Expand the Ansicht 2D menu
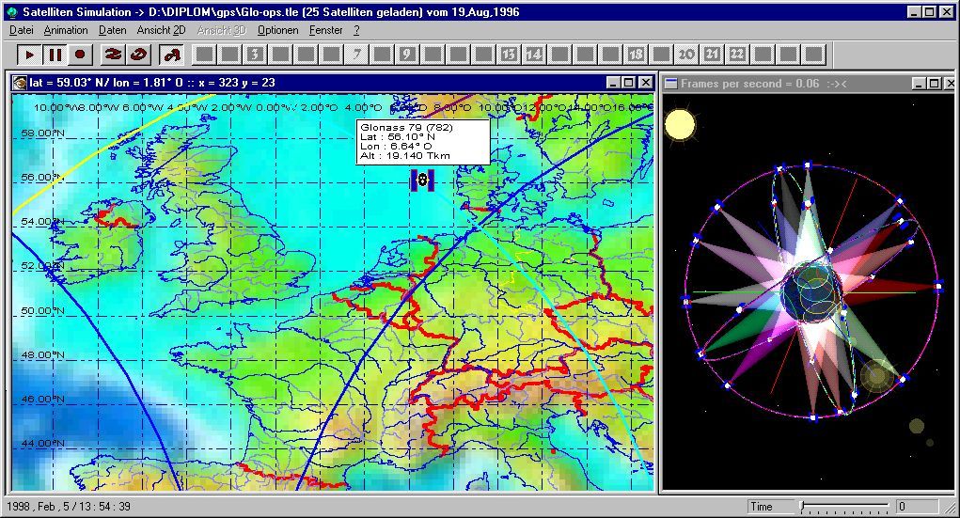960x518 pixels. pos(161,30)
